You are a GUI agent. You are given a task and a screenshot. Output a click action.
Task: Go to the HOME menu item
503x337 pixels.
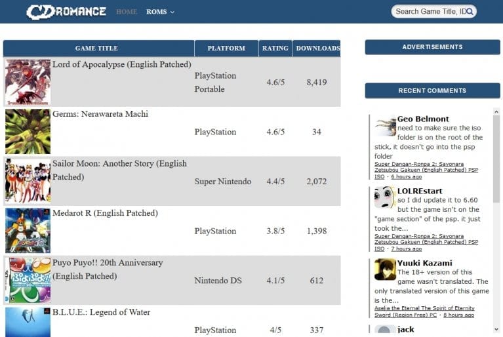pyautogui.click(x=127, y=12)
